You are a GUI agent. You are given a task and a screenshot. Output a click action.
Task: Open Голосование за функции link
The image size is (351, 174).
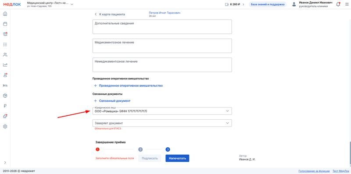pos(314,171)
